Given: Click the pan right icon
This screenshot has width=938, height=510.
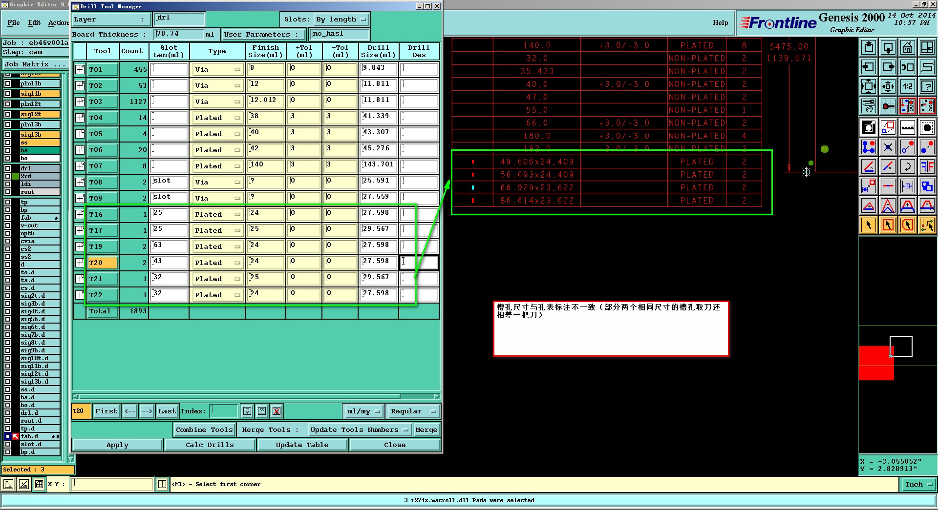Looking at the screenshot, I should tap(888, 67).
